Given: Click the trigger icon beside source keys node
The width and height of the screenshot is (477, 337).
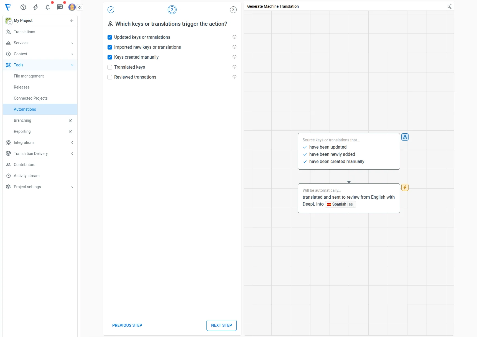Looking at the screenshot, I should tap(405, 137).
